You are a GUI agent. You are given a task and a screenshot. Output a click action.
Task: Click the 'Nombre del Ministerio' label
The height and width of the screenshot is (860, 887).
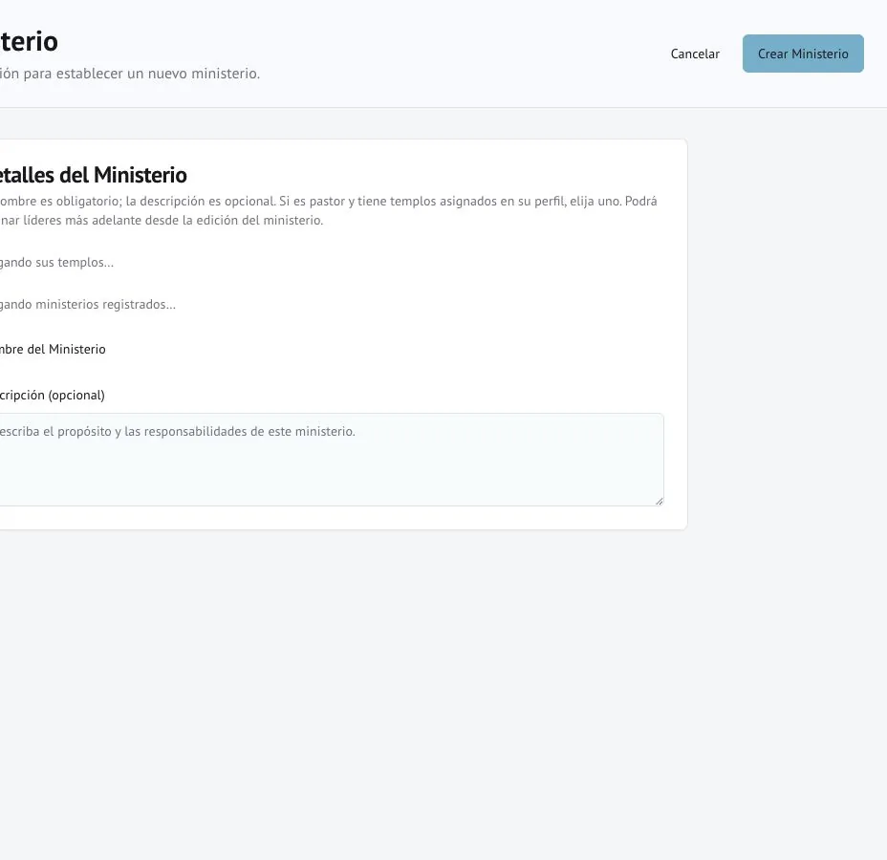pos(53,350)
